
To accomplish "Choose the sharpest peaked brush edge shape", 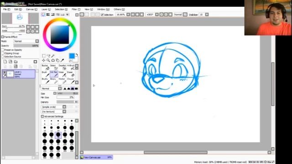I will point(65,89).
